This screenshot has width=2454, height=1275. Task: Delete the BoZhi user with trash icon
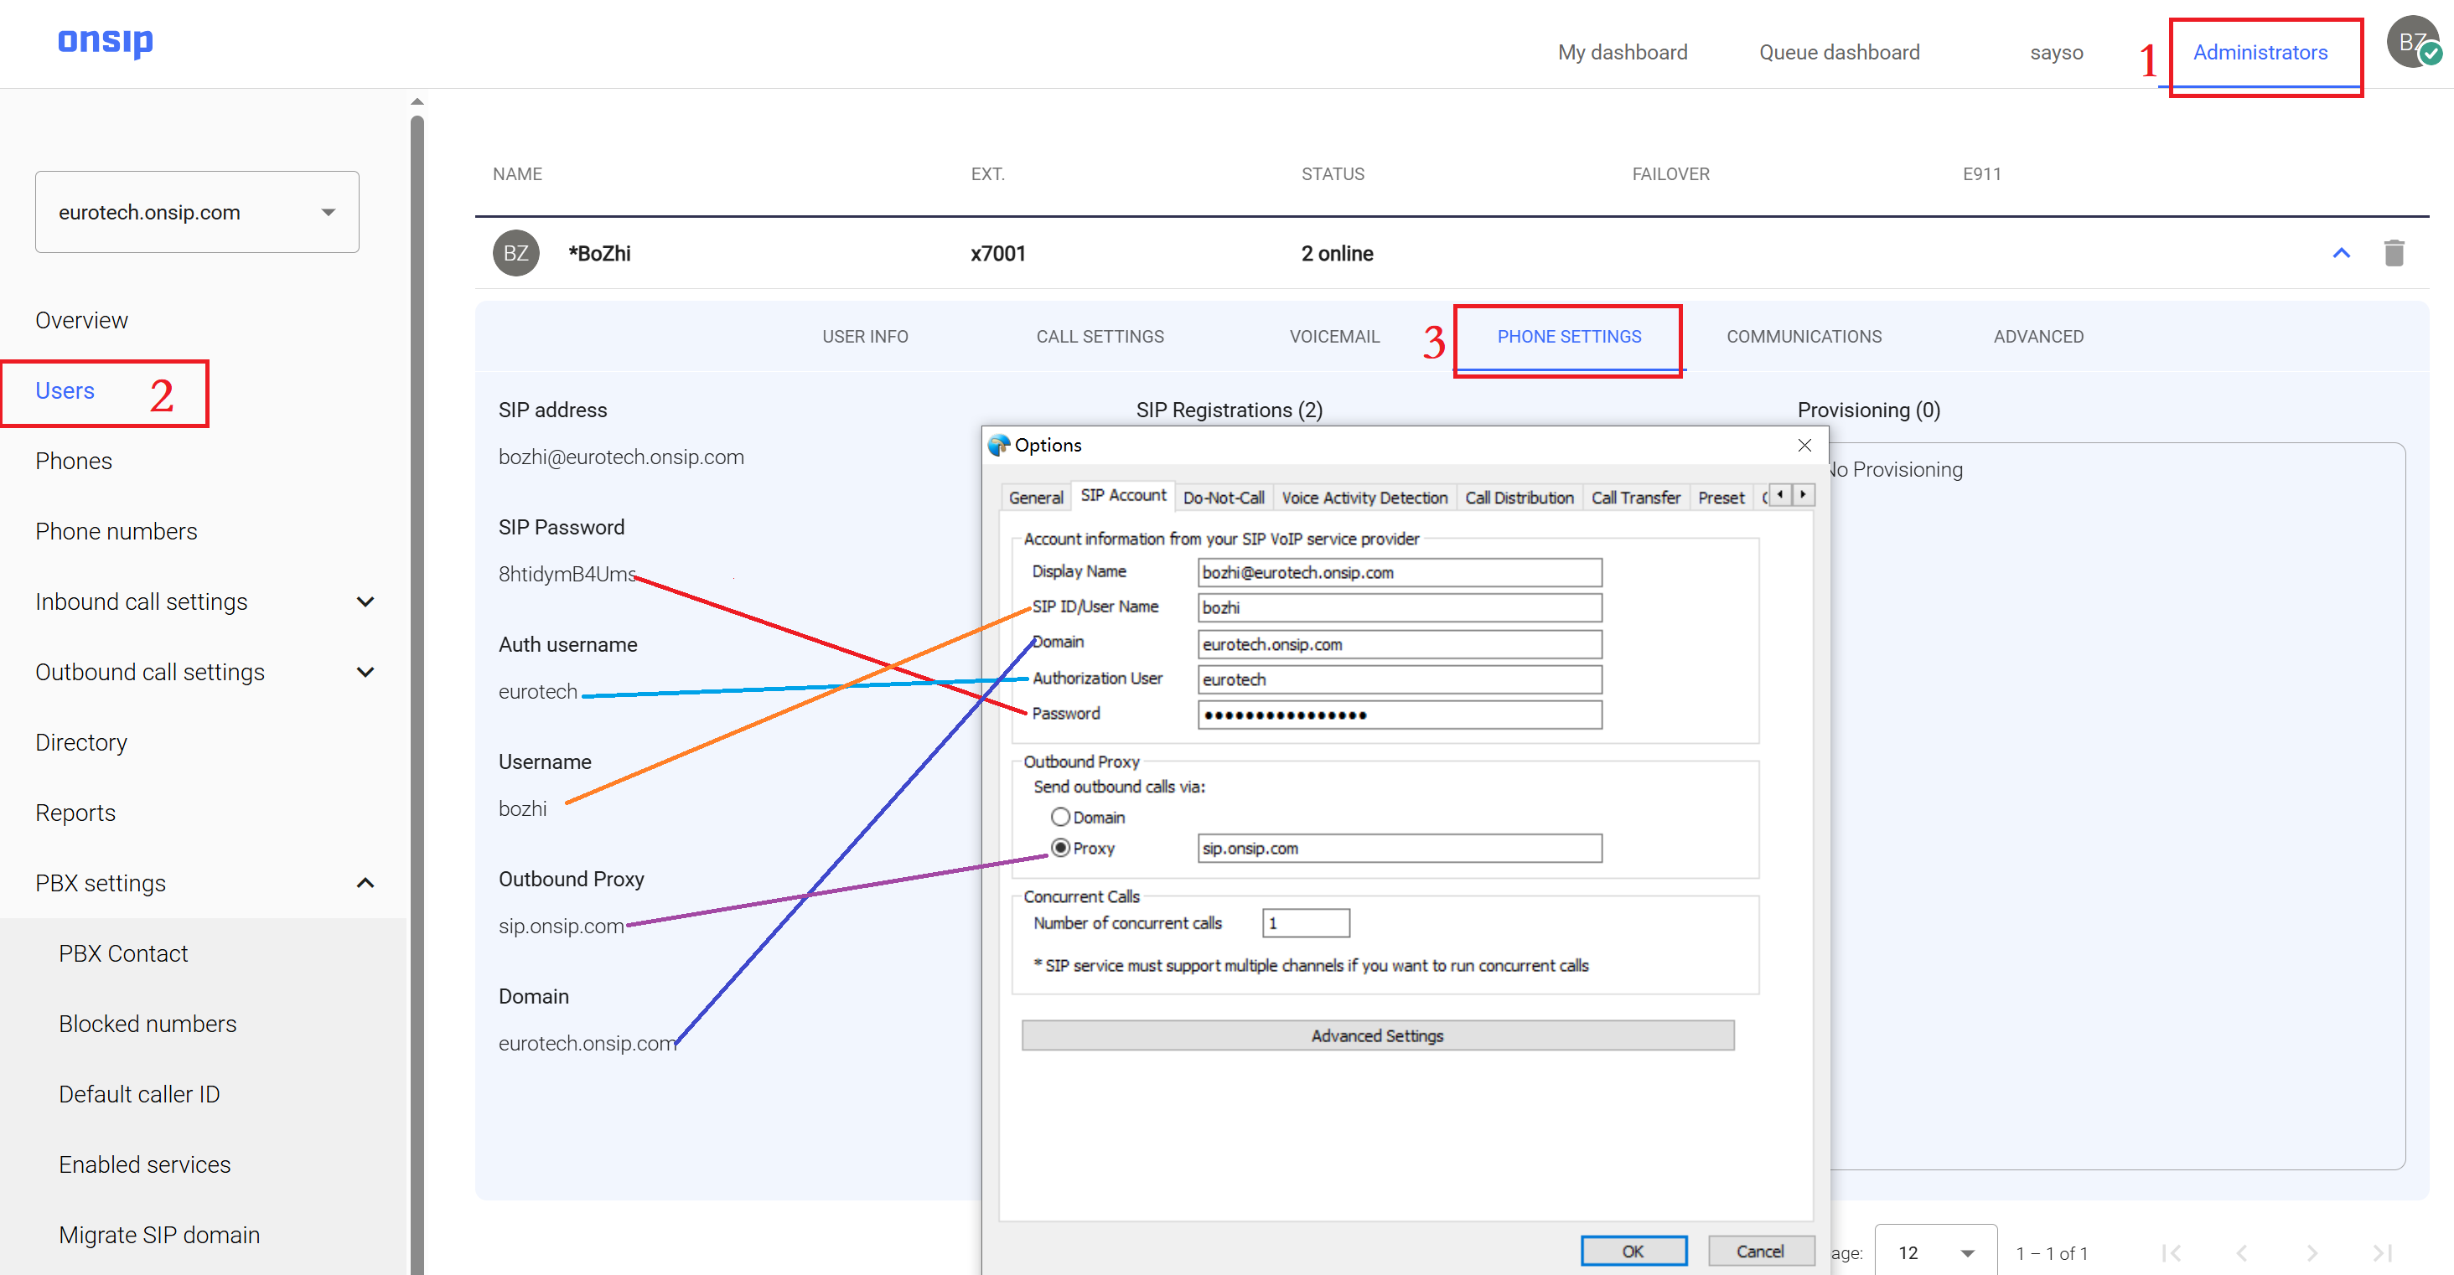click(2393, 253)
